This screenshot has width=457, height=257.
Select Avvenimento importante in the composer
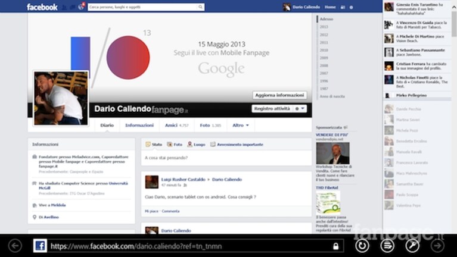click(237, 145)
